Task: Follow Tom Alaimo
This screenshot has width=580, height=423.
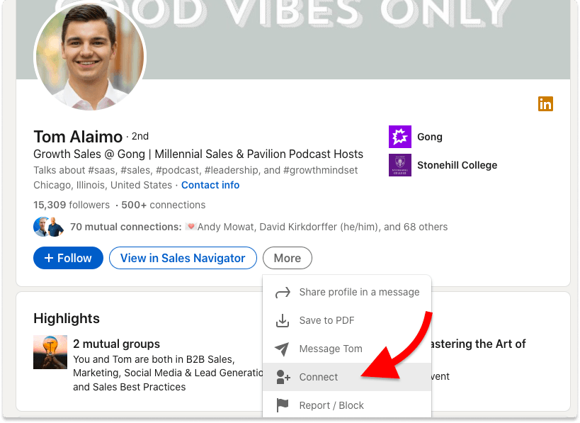Action: point(68,258)
